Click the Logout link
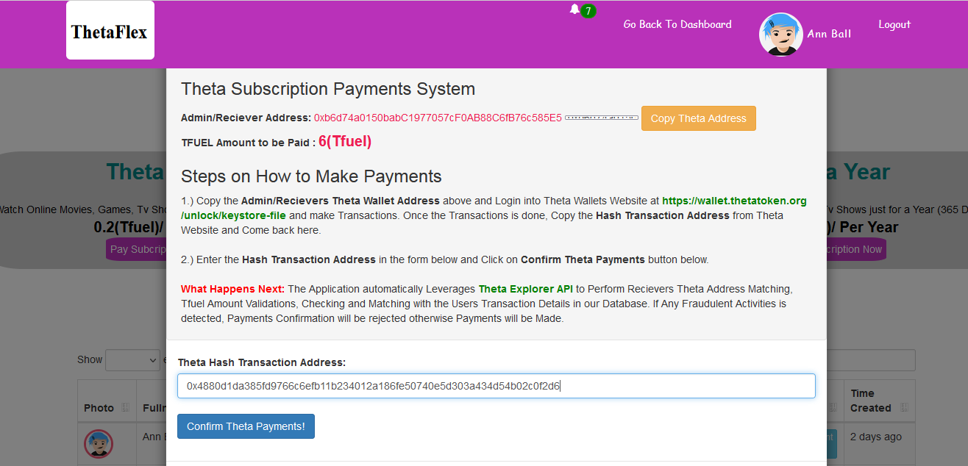Image resolution: width=968 pixels, height=466 pixels. (x=894, y=24)
